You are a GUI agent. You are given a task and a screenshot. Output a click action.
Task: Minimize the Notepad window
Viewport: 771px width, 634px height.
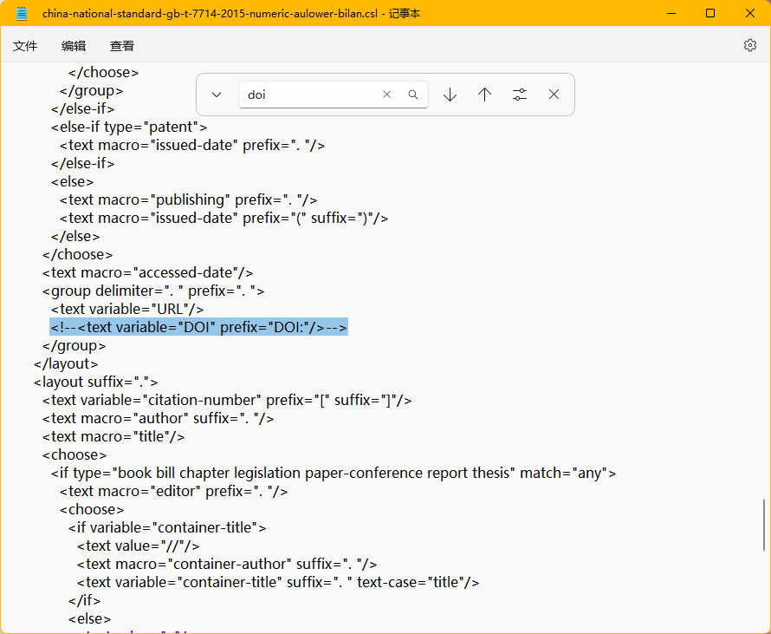(x=671, y=13)
